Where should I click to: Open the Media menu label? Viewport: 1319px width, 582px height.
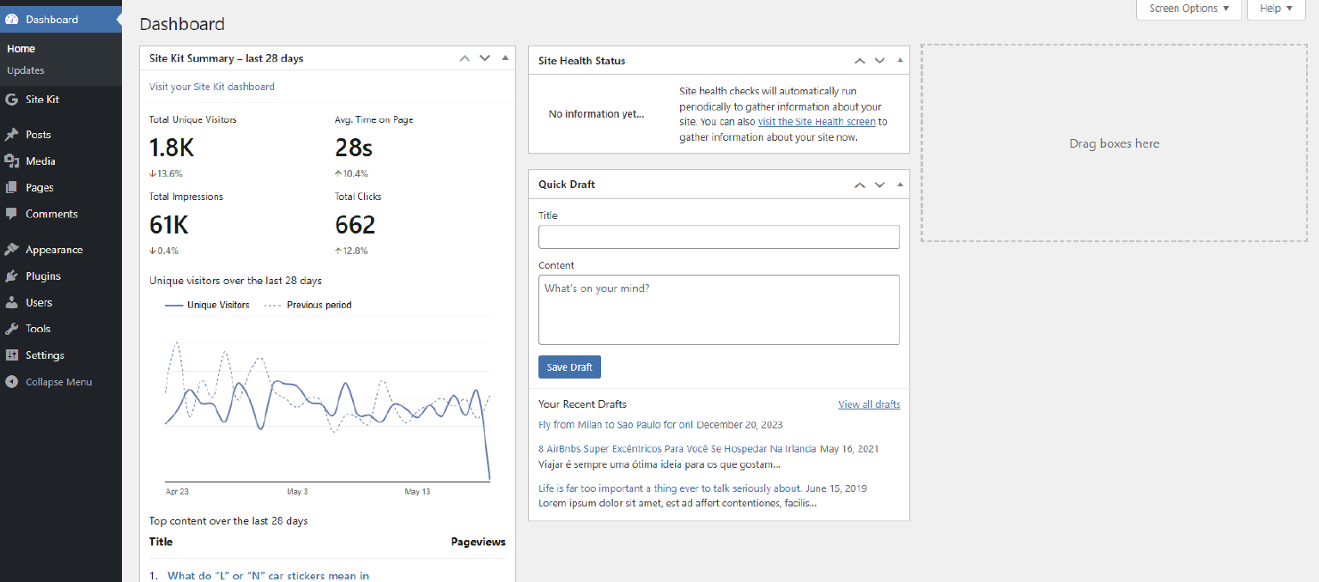[40, 161]
